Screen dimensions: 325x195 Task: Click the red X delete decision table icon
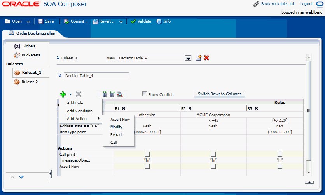tap(206, 58)
